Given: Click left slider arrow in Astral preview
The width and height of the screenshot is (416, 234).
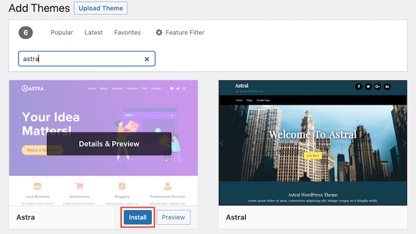Looking at the screenshot, I should point(222,143).
